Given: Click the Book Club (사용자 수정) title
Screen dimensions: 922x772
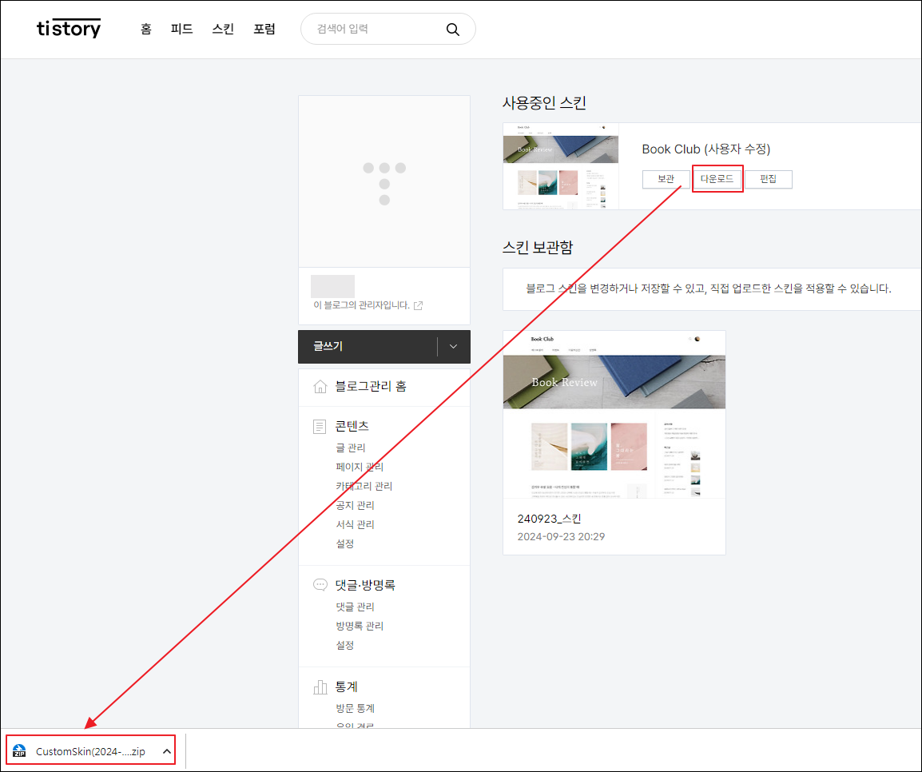Looking at the screenshot, I should pos(705,149).
